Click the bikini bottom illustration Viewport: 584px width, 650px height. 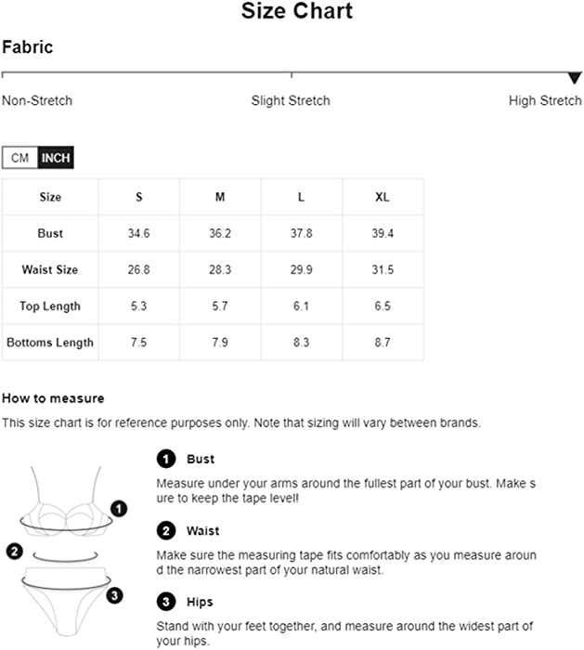[x=66, y=601]
